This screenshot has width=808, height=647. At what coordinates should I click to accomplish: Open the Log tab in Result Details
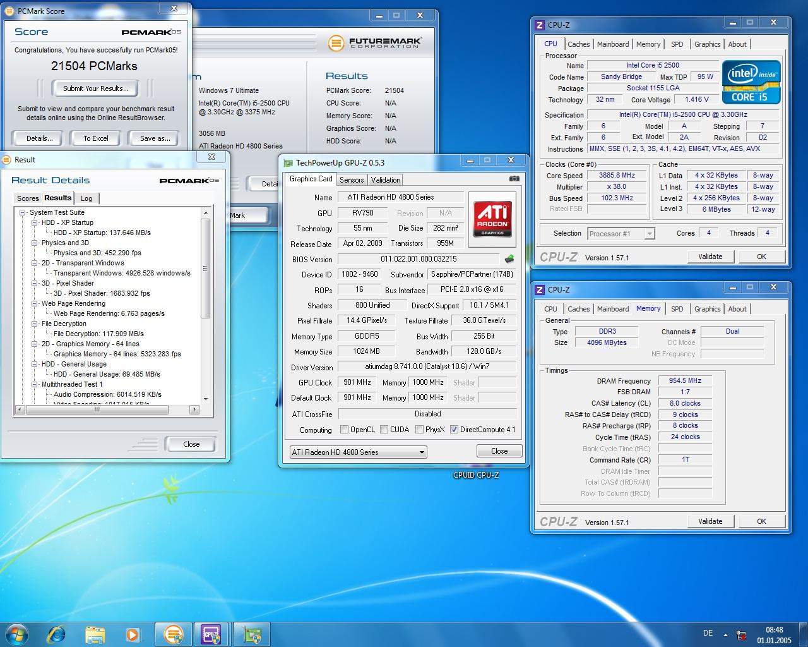(x=86, y=198)
